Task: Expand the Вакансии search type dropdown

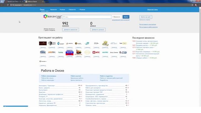Action: click(x=117, y=17)
